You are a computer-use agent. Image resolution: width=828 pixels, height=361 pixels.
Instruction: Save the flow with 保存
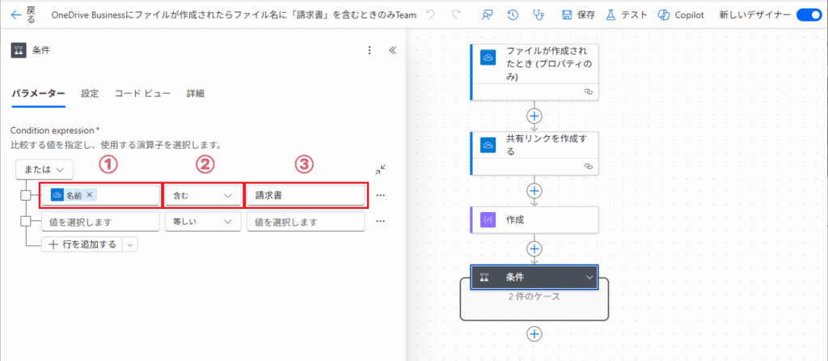pos(579,15)
